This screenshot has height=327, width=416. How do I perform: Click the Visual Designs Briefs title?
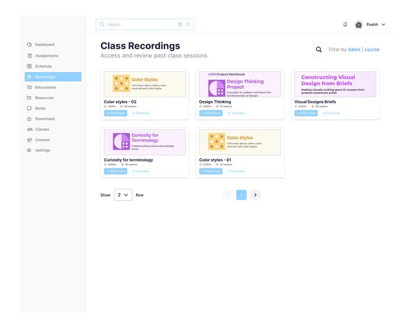(315, 102)
